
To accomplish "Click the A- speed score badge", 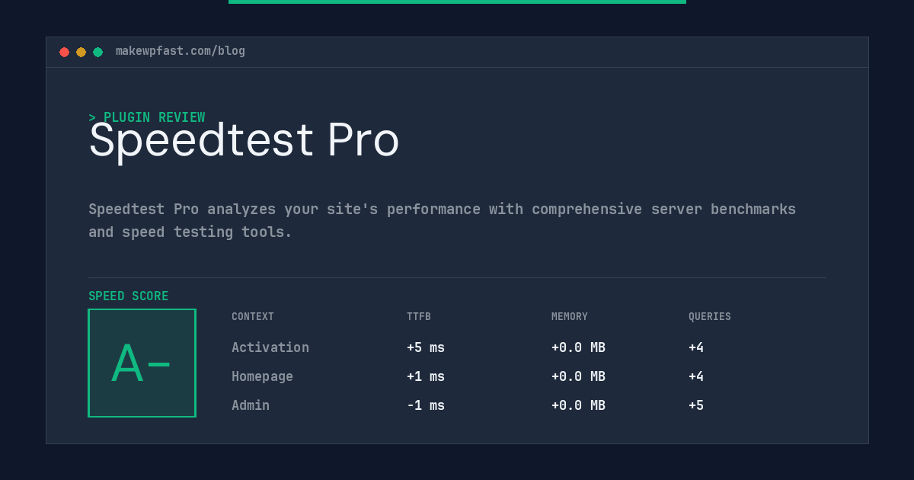I will point(142,363).
